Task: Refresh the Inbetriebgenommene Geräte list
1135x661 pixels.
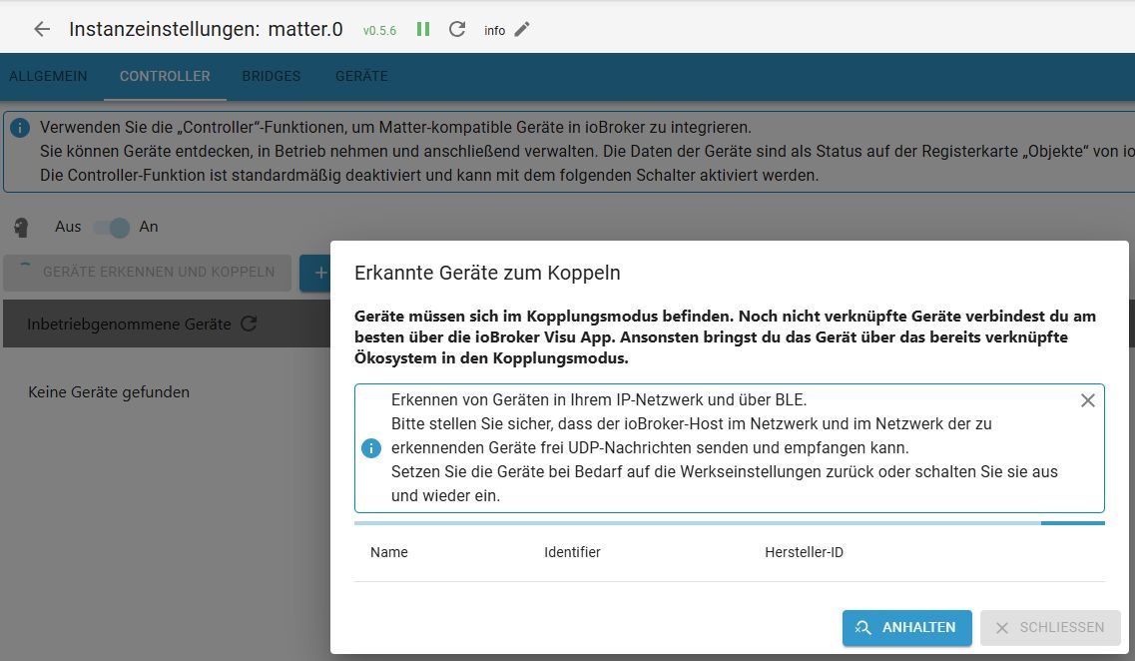Action: 250,325
